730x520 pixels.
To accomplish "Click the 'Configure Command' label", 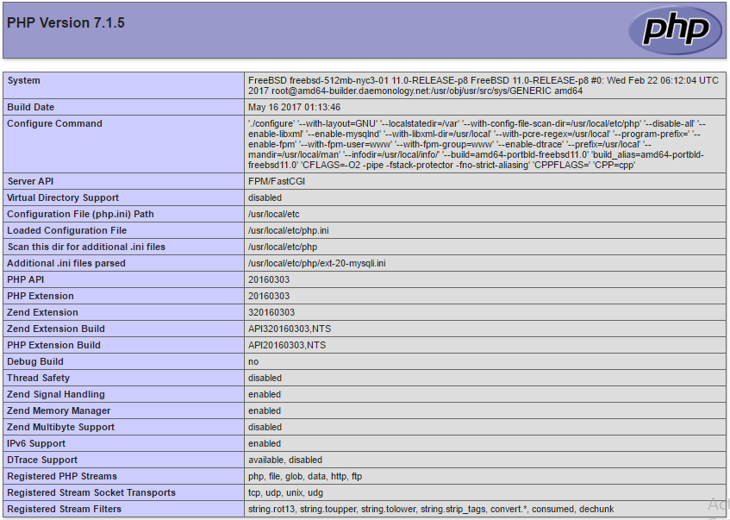I will click(x=54, y=123).
